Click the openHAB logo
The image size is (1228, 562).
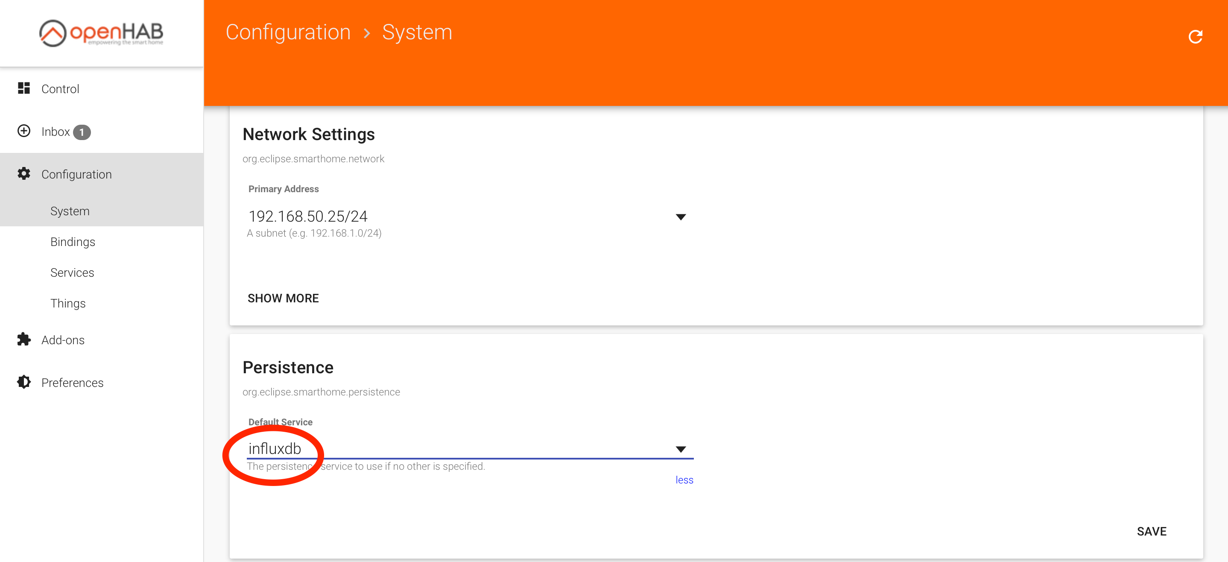[x=101, y=33]
